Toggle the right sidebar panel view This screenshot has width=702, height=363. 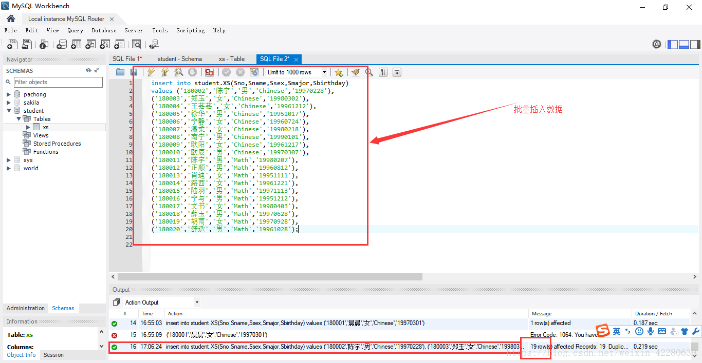[x=695, y=45]
